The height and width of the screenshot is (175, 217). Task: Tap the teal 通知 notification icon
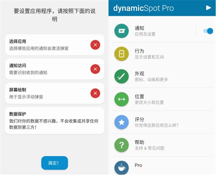(122, 31)
